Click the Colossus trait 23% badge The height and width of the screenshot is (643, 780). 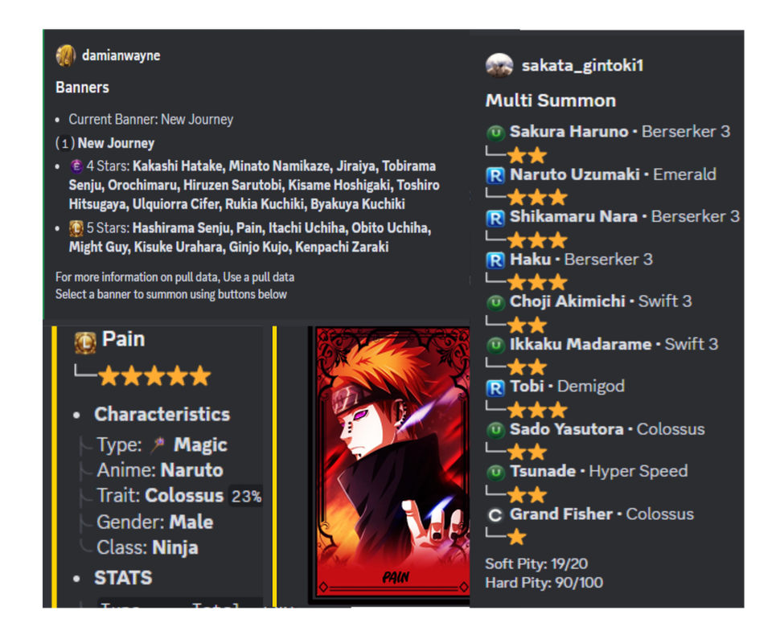point(246,496)
